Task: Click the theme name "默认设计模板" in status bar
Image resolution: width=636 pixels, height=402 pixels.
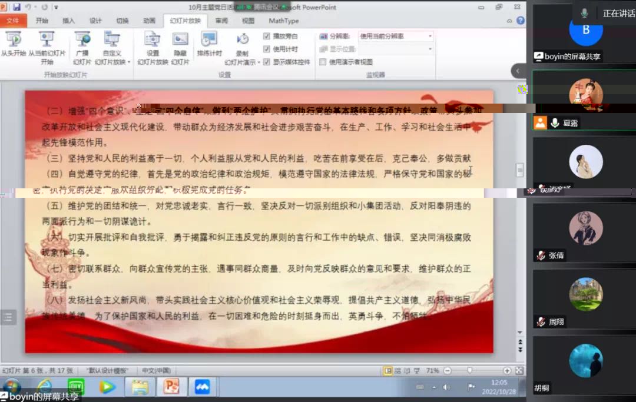Action: click(108, 370)
